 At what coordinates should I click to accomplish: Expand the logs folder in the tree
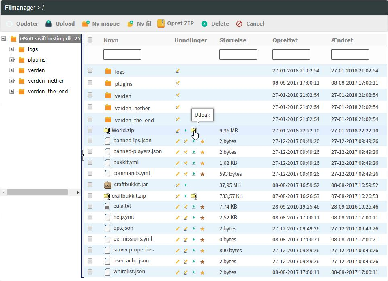click(11, 49)
